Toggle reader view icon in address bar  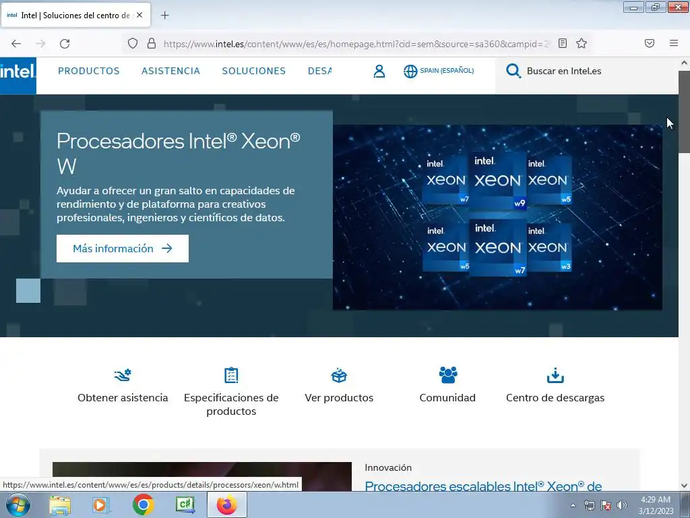[x=563, y=43]
